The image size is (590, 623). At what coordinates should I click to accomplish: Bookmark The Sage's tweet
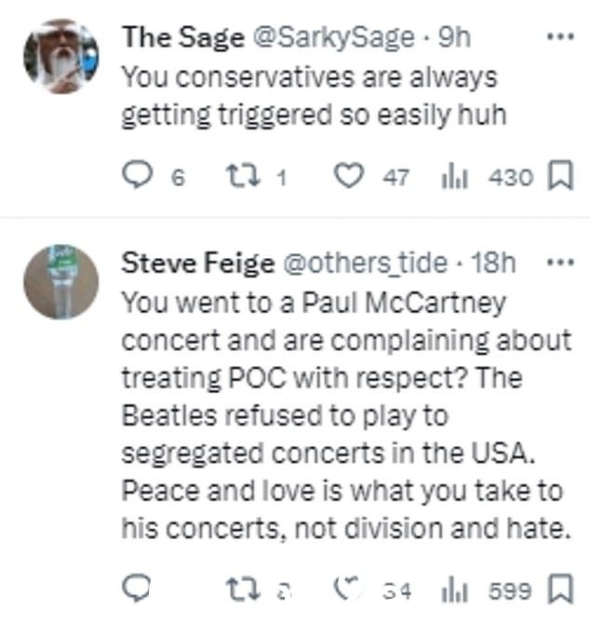(560, 175)
